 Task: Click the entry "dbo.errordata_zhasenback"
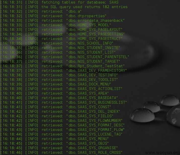coord(96,20)
